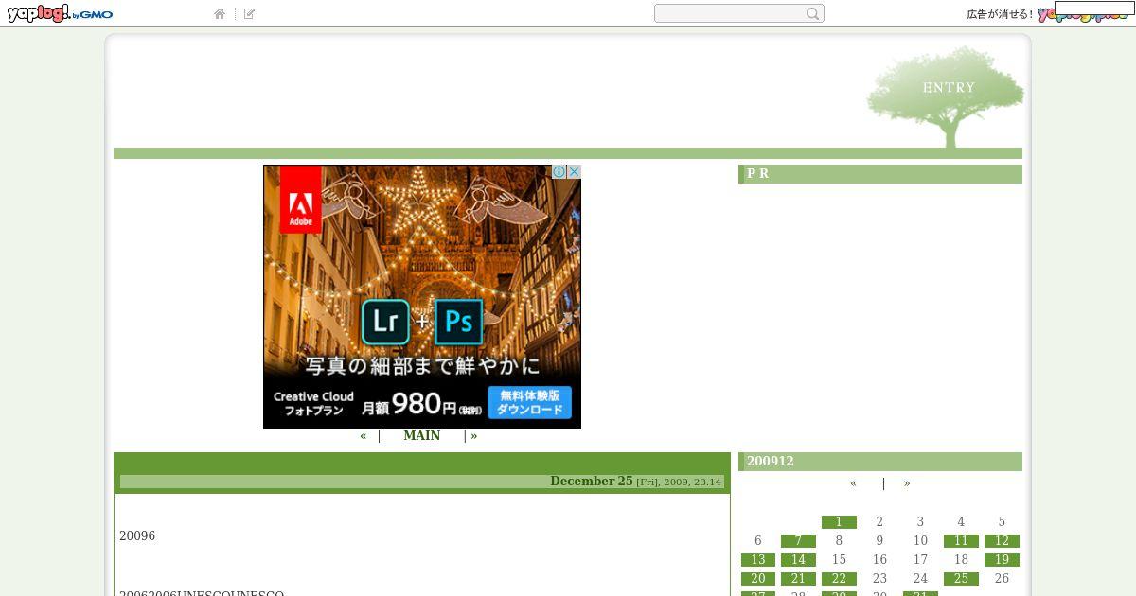
Task: Click the ENTRY tree header image
Action: pyautogui.click(x=945, y=96)
